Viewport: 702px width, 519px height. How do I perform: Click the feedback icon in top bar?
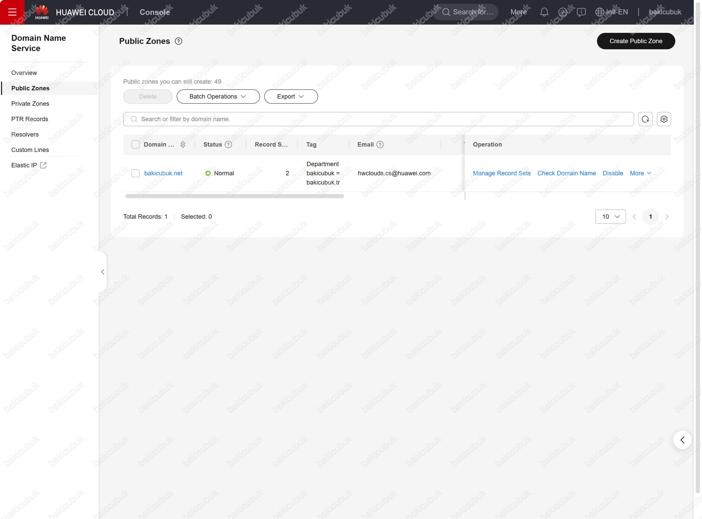[x=581, y=12]
